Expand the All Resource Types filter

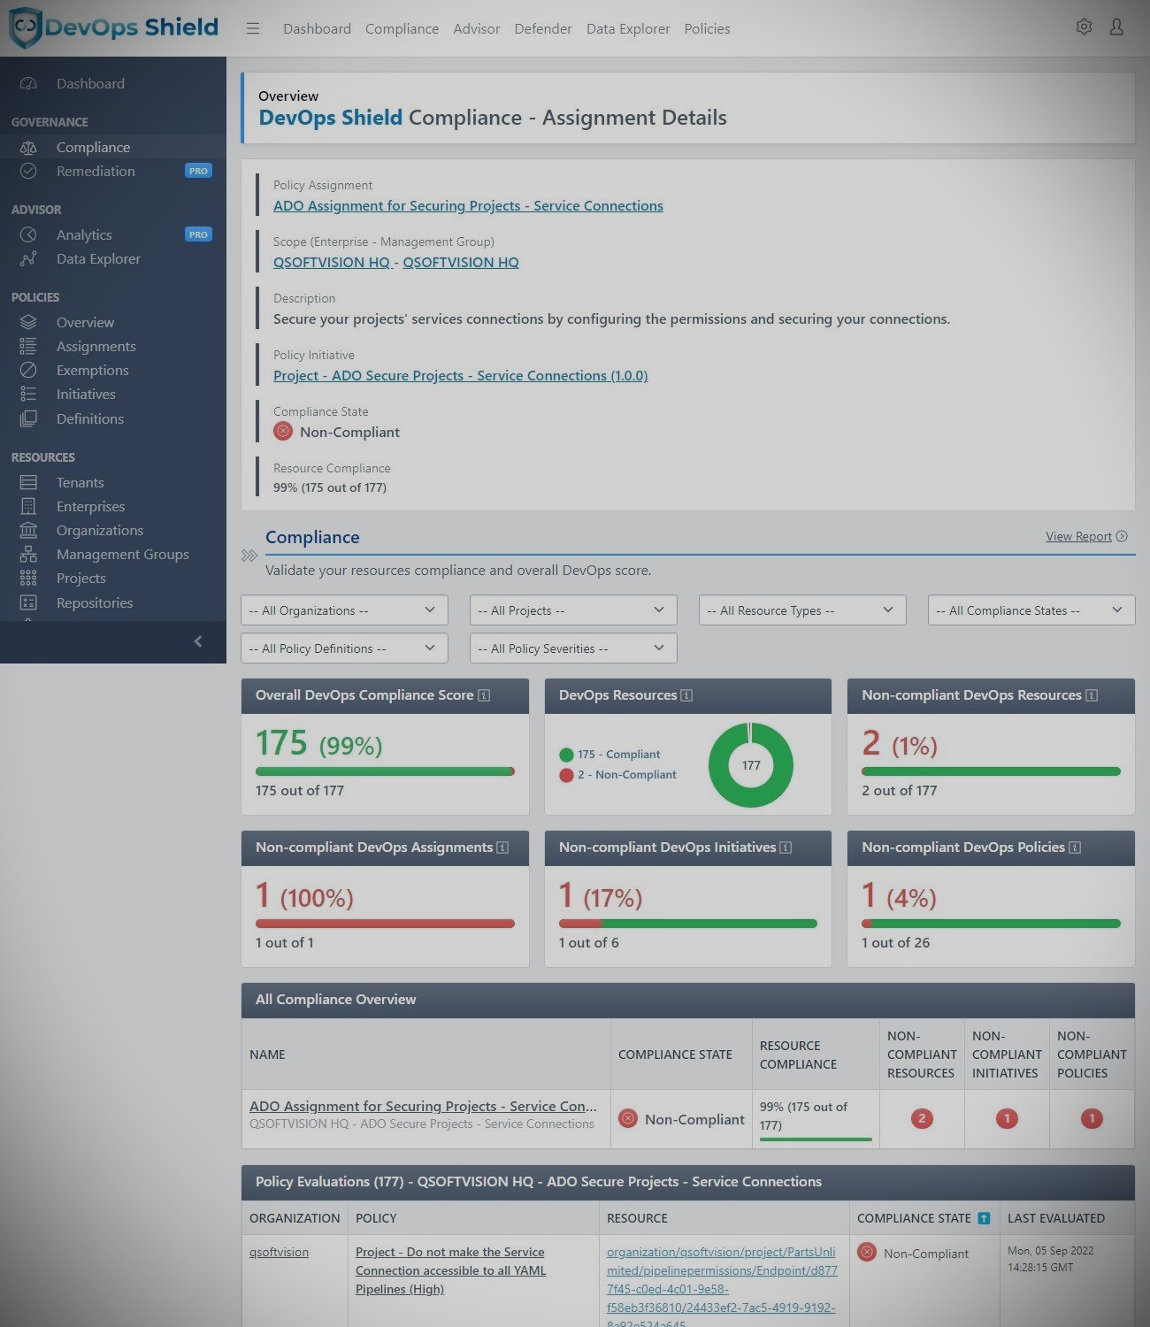[x=802, y=610]
